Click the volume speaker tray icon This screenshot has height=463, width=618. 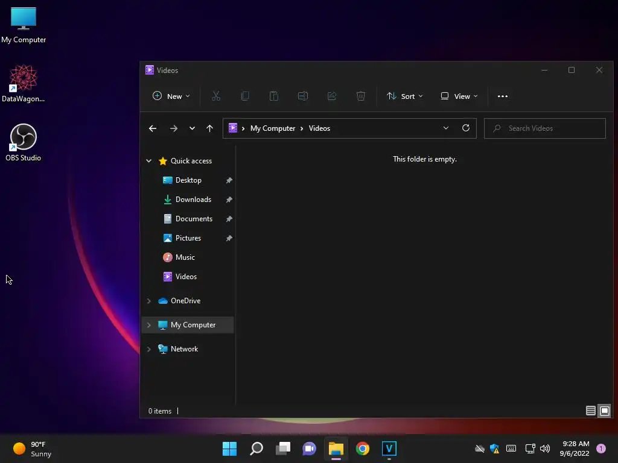(x=545, y=449)
